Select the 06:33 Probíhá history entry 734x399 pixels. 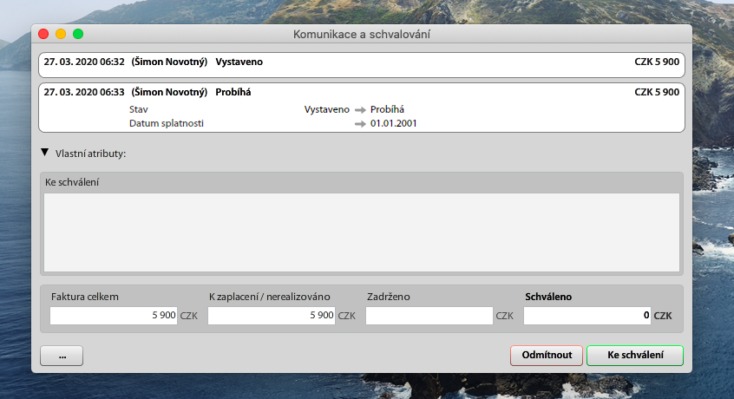[361, 92]
